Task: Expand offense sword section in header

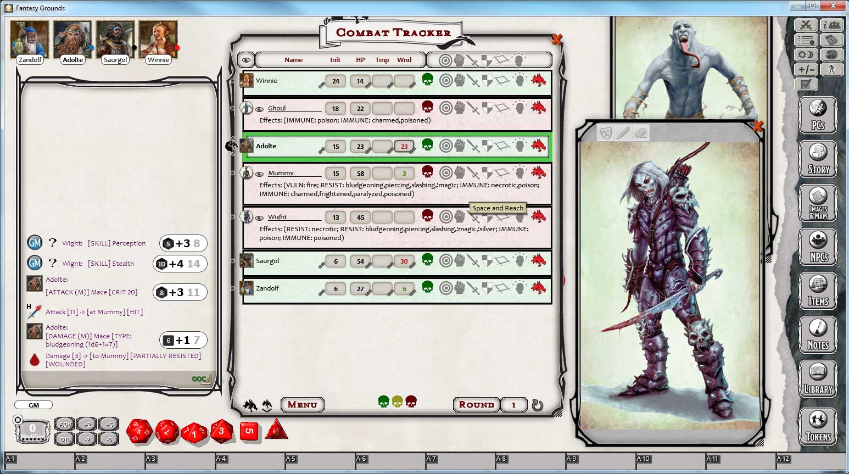Action: (x=473, y=60)
